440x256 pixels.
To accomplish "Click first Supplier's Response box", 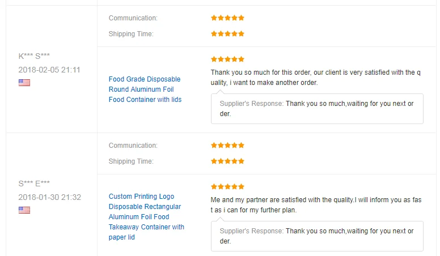I will click(x=317, y=108).
